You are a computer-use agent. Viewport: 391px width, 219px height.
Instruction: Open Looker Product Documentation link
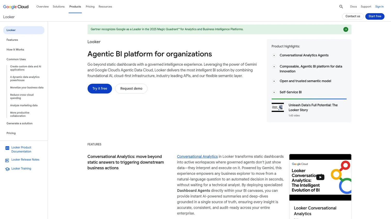[x=21, y=150]
